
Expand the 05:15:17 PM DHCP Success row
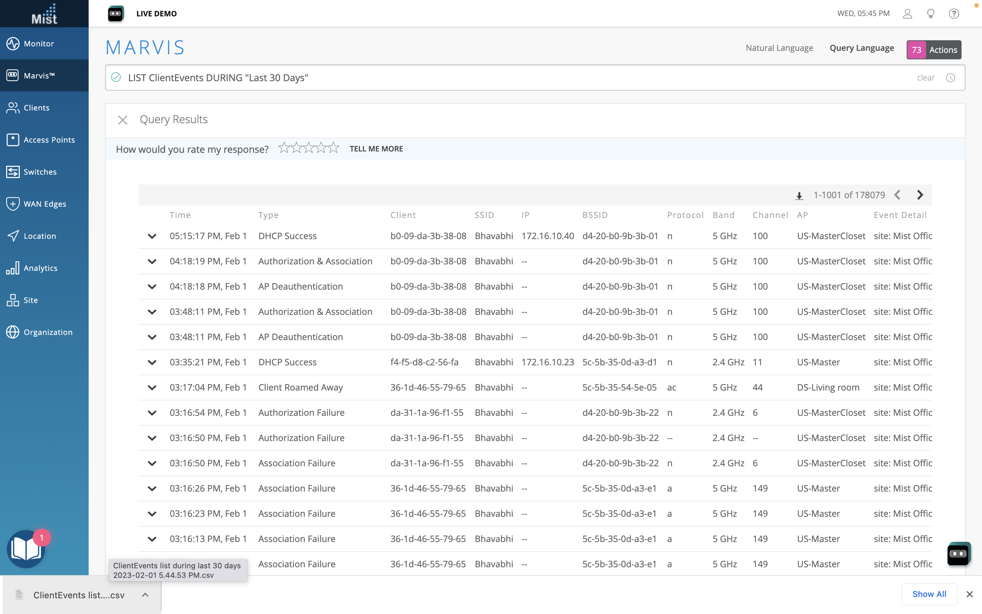[x=152, y=236]
